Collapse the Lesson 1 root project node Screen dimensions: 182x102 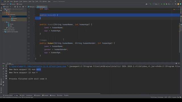tap(3, 9)
